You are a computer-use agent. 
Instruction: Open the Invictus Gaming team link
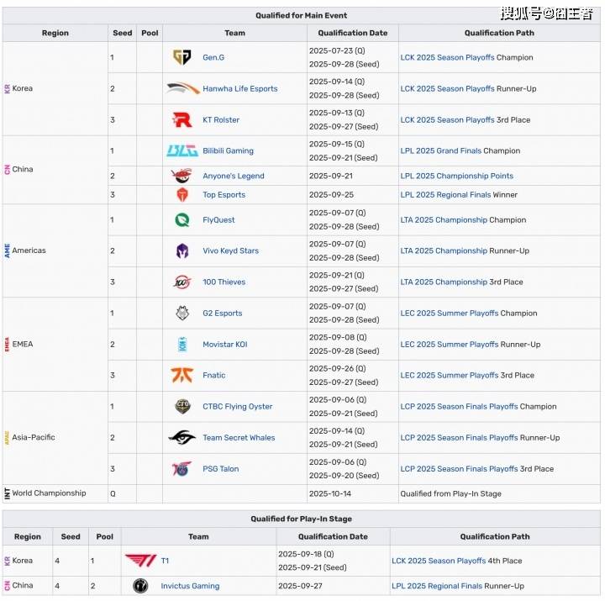pos(190,586)
